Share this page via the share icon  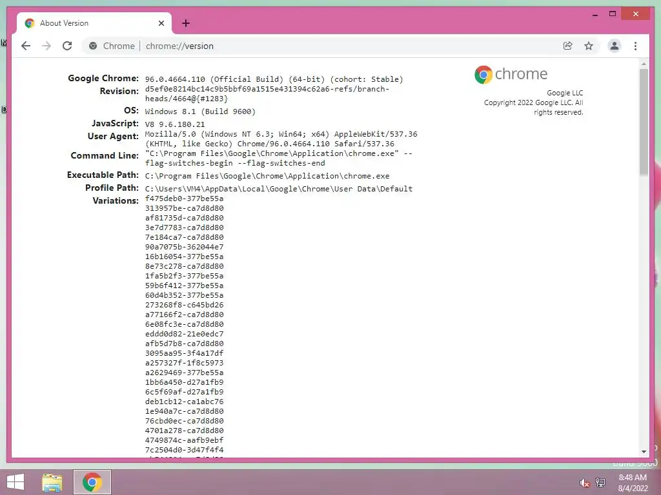click(568, 46)
